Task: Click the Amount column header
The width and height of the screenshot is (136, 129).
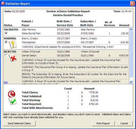Action: (124, 25)
